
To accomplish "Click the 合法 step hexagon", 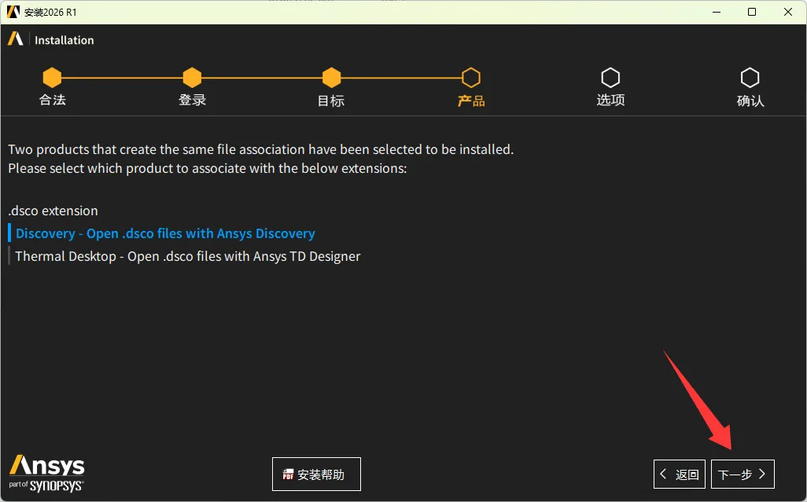I will pyautogui.click(x=52, y=78).
